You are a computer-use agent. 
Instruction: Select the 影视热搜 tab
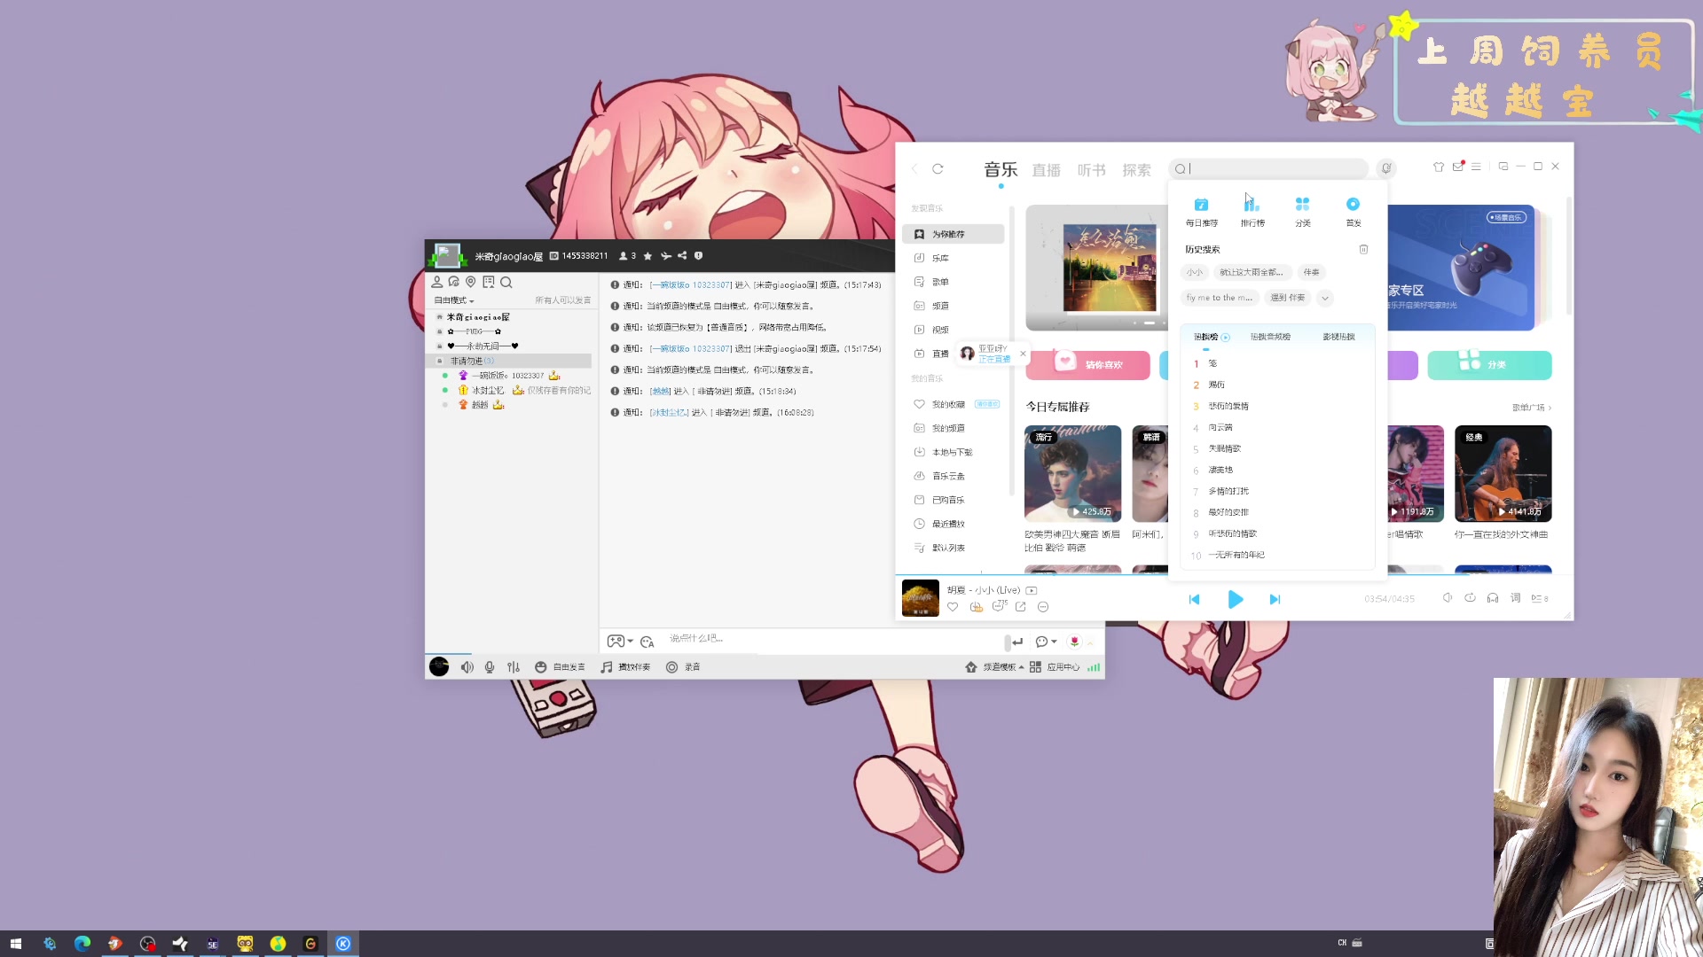tap(1338, 337)
